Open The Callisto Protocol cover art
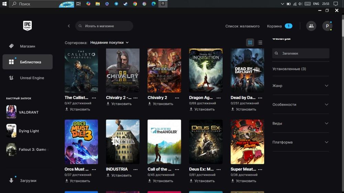 (x=81, y=70)
